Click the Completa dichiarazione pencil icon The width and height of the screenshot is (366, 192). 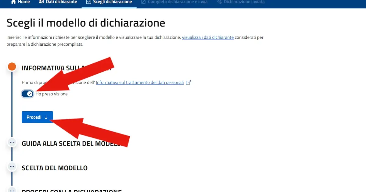pyautogui.click(x=144, y=2)
